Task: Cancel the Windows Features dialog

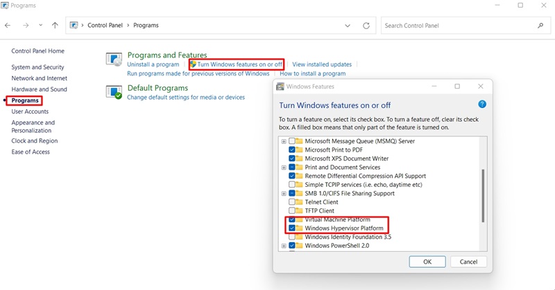Action: point(468,262)
